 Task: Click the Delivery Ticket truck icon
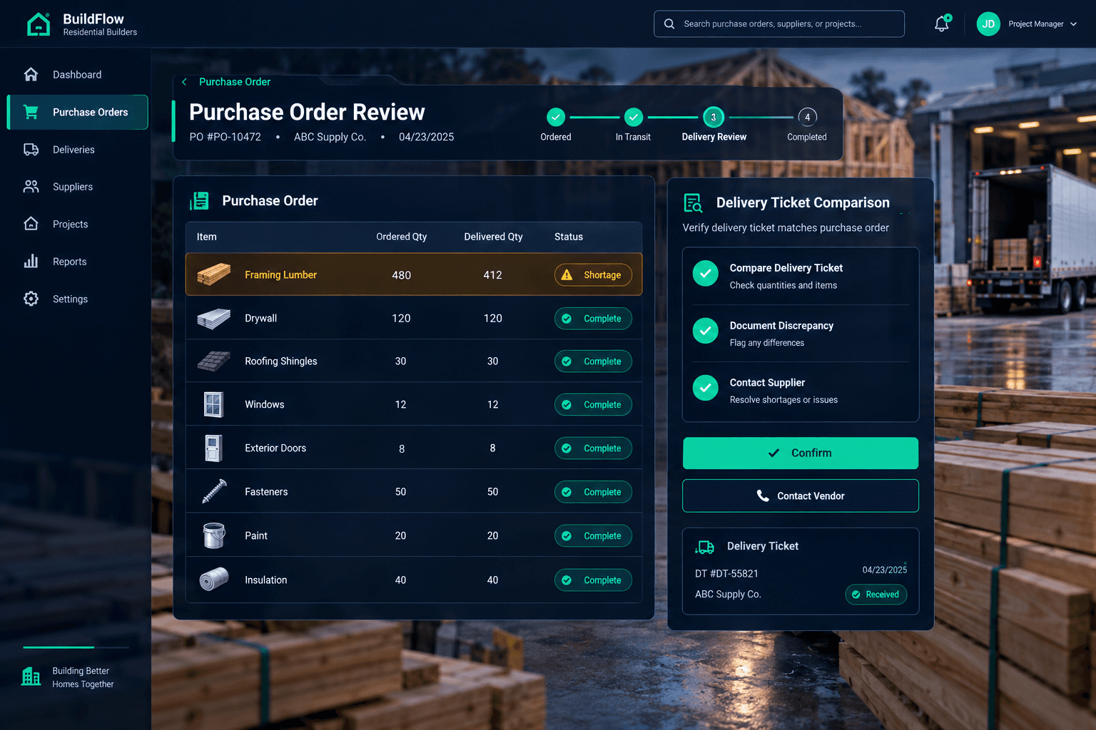705,547
